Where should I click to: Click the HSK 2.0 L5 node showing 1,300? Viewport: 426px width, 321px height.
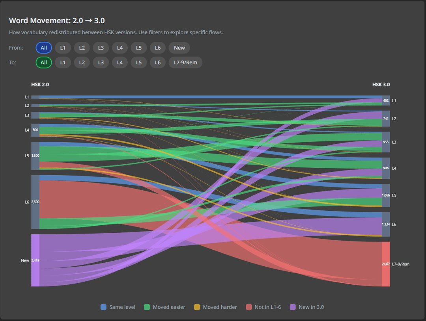click(35, 156)
